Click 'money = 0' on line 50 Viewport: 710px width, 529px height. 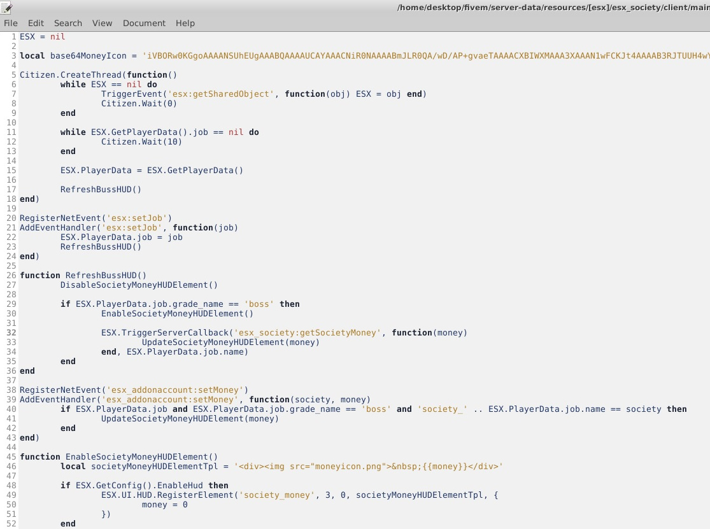[x=164, y=505]
